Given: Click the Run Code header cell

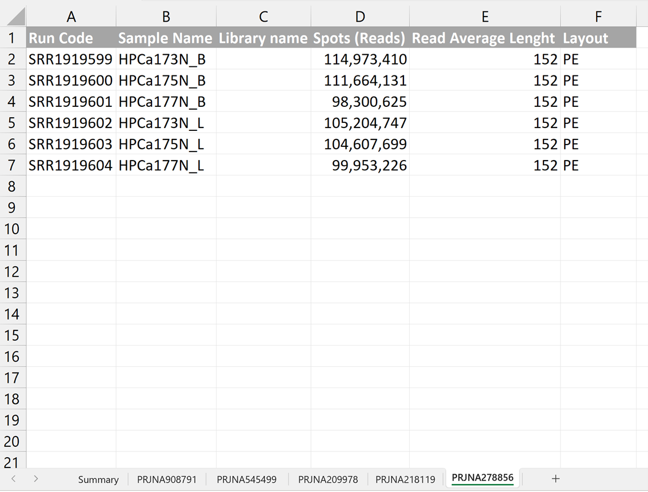Looking at the screenshot, I should click(71, 38).
